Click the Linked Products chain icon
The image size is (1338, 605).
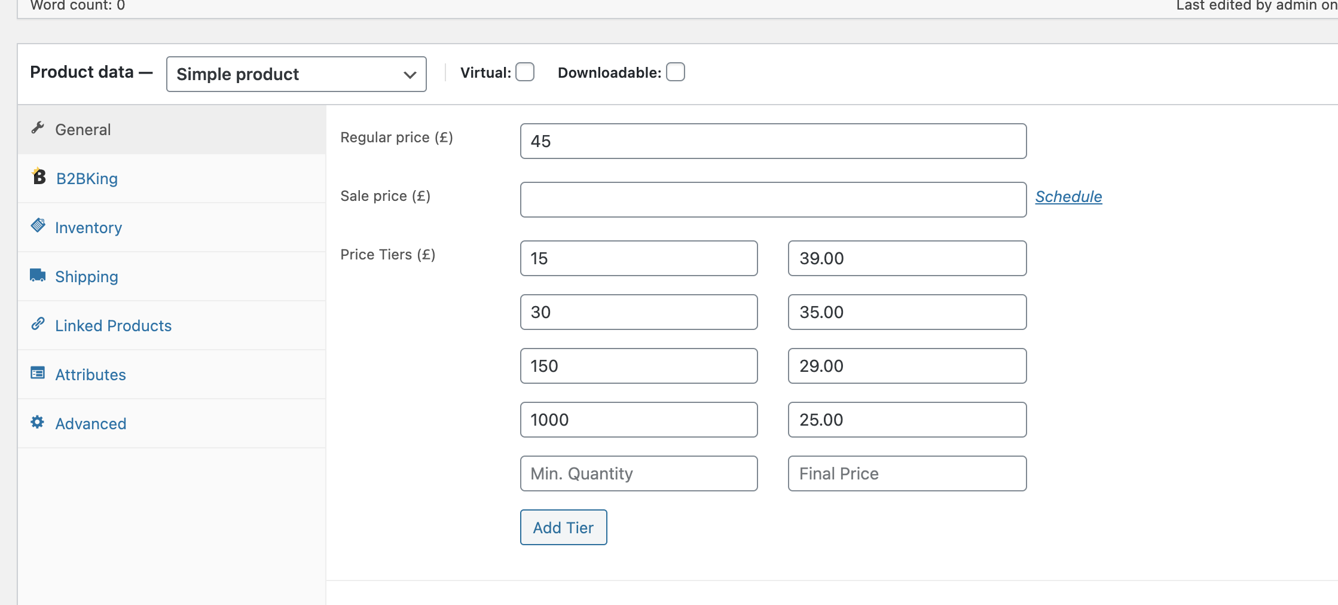pos(38,323)
